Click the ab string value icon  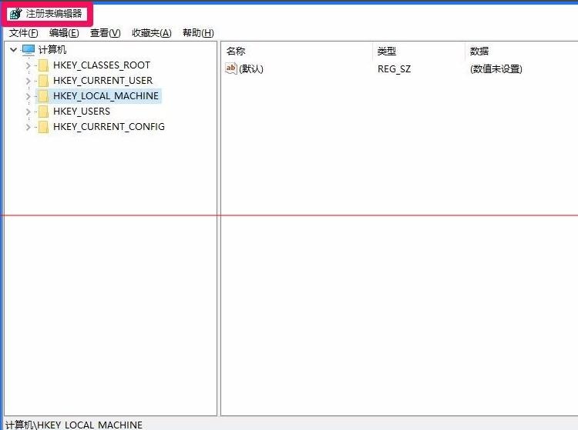[231, 68]
